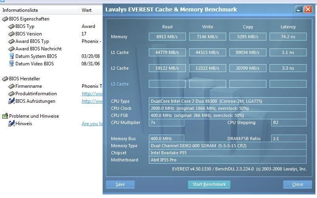Viewport: 317px width, 198px height.
Task: Click the BIOS Typ chip icon
Action: [11, 26]
